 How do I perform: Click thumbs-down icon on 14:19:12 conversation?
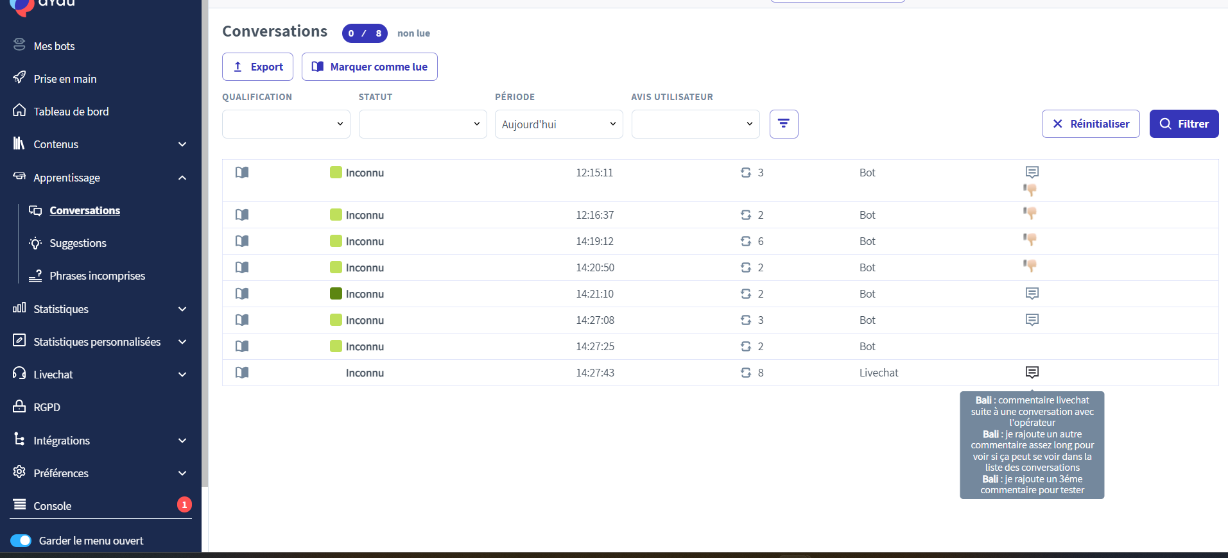(1030, 240)
